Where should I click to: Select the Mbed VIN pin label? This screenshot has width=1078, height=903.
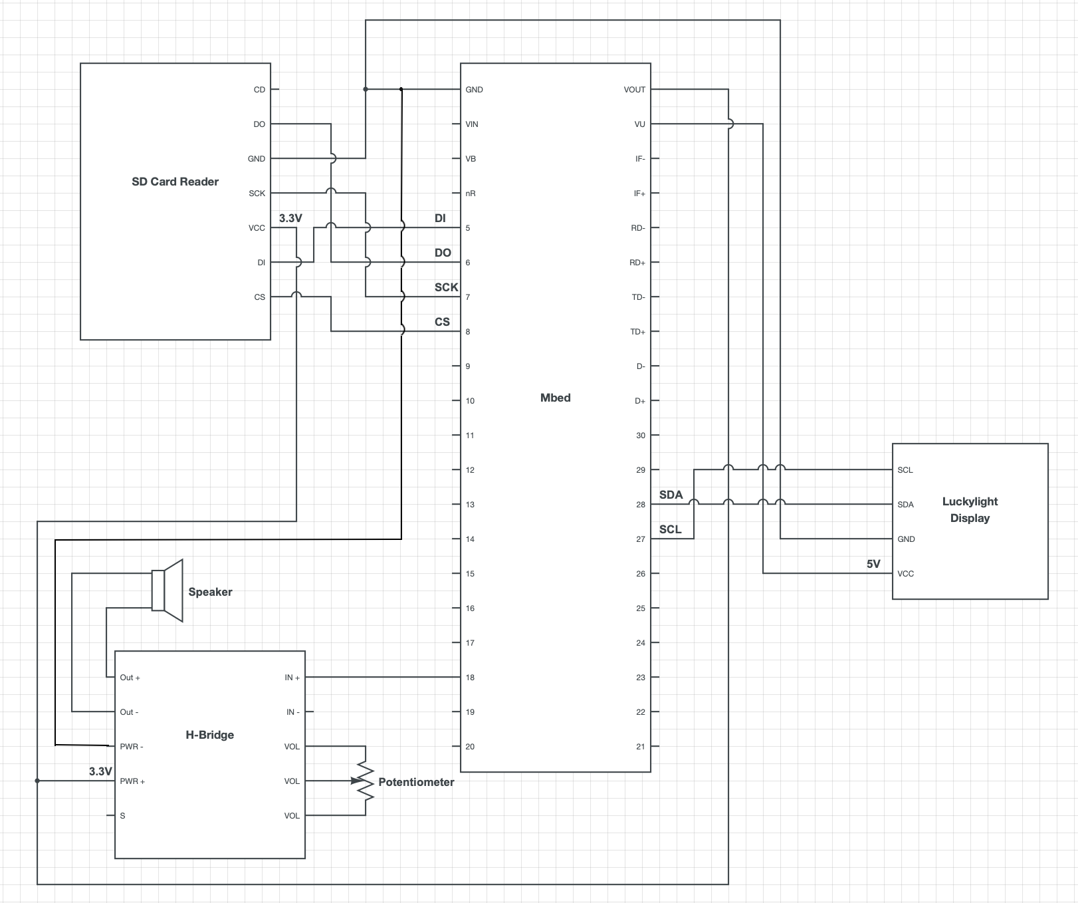pyautogui.click(x=472, y=124)
